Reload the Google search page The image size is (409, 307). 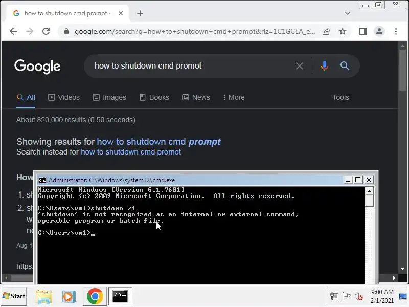click(46, 32)
